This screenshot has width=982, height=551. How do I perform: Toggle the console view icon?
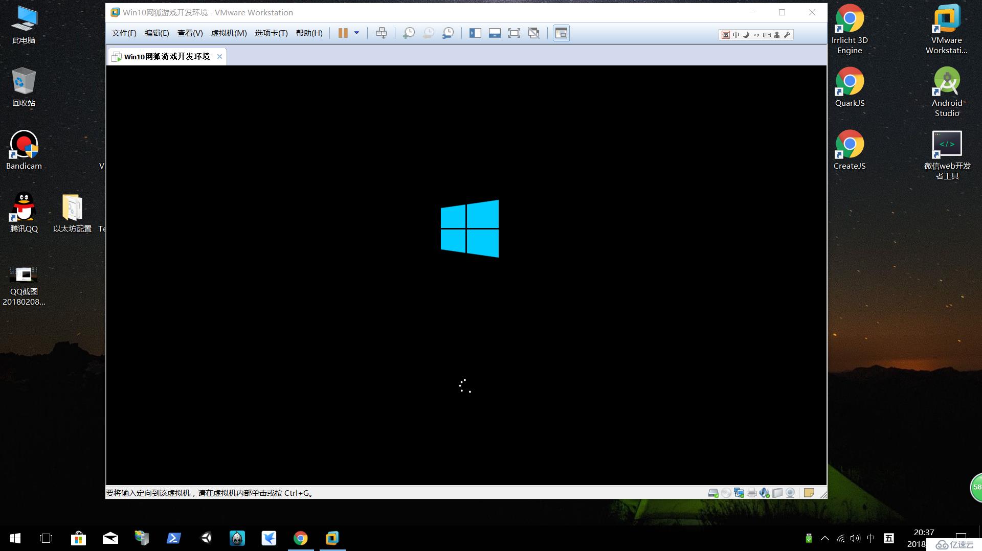point(561,33)
